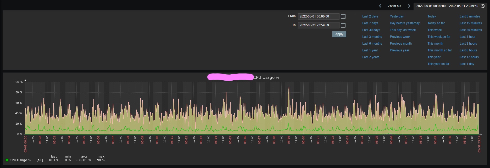Screen dimensions: 490x168
Task: Select Last 3 months range
Action: 372,37
